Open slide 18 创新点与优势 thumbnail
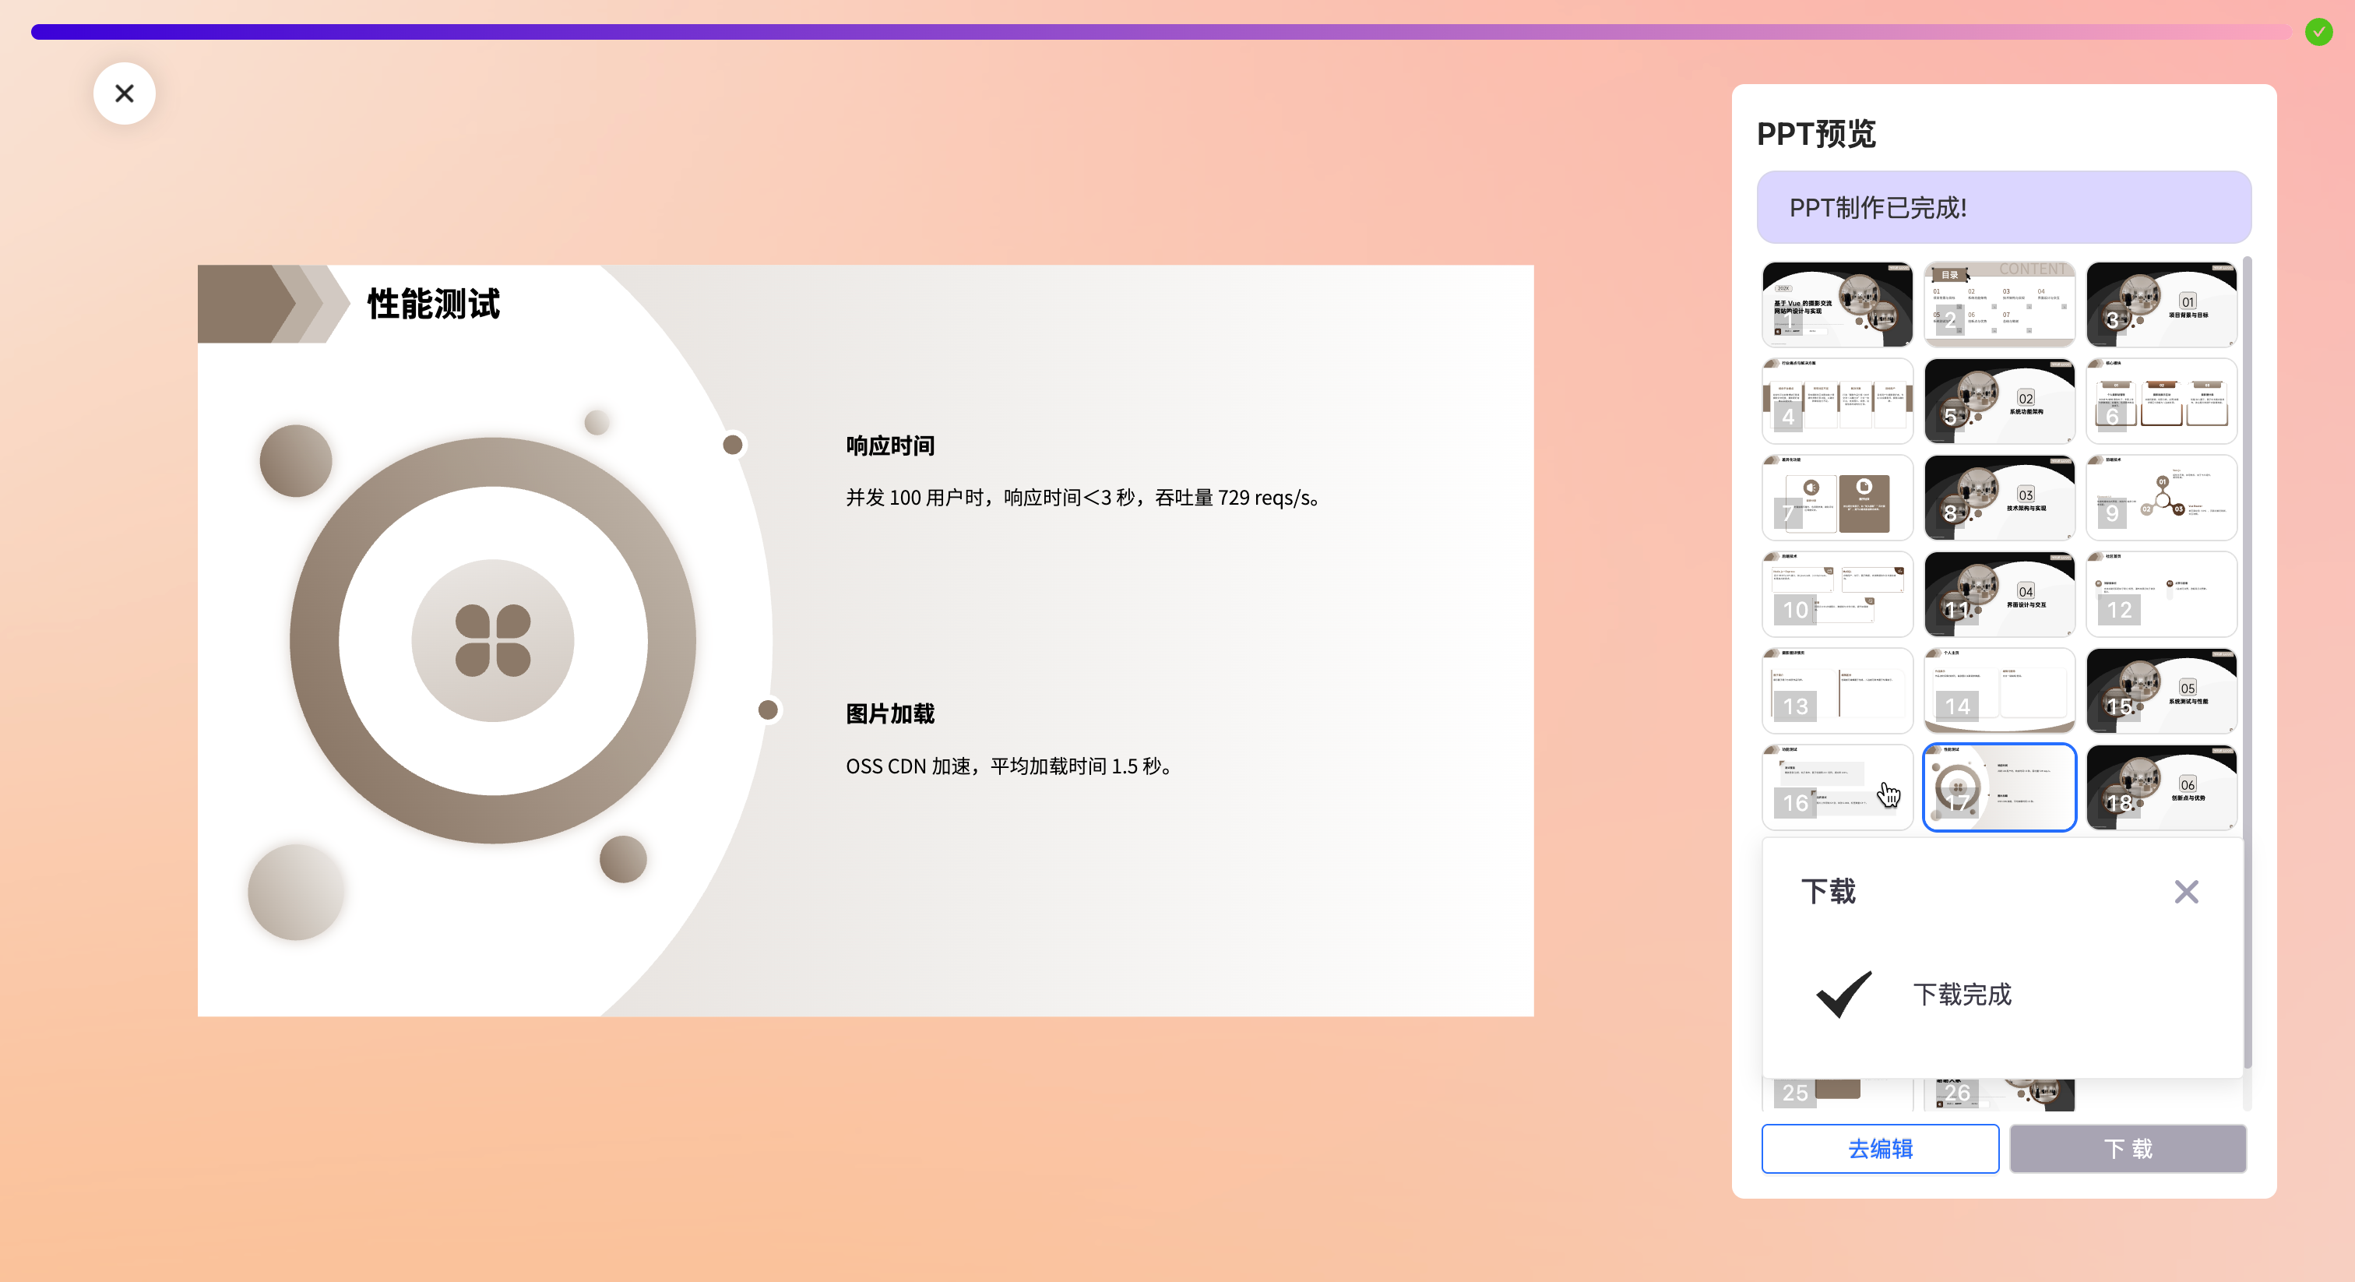The image size is (2355, 1282). coord(2161,788)
